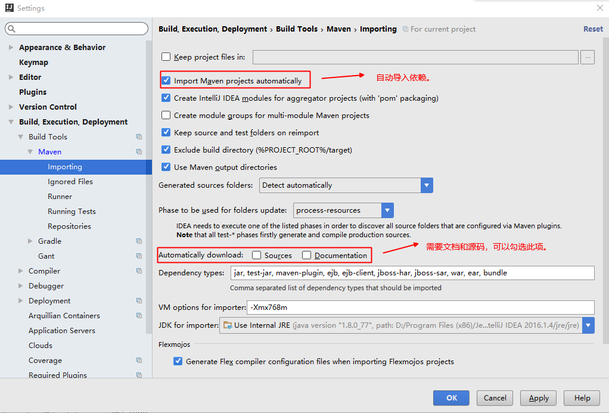609x413 pixels.
Task: Open JDK for importer dropdown arrow
Action: click(x=588, y=325)
